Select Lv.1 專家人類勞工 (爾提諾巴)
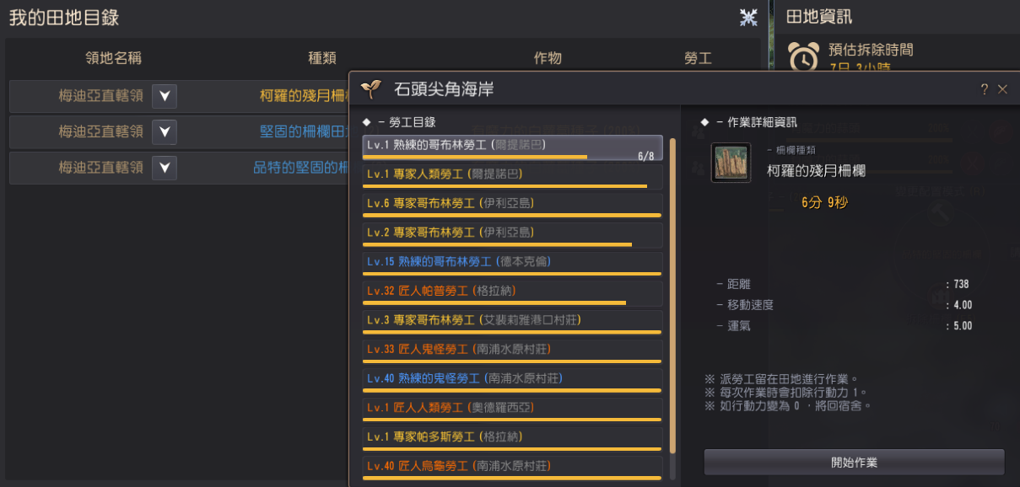The image size is (1020, 487). (x=513, y=176)
